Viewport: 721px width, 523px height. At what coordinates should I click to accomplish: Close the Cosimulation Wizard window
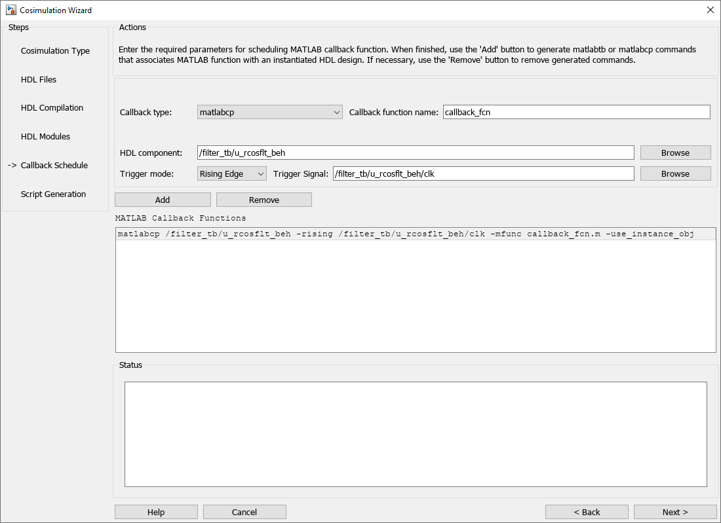click(x=710, y=10)
